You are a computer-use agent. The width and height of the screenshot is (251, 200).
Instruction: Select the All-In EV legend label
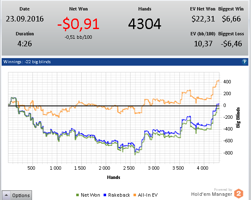tap(148, 195)
